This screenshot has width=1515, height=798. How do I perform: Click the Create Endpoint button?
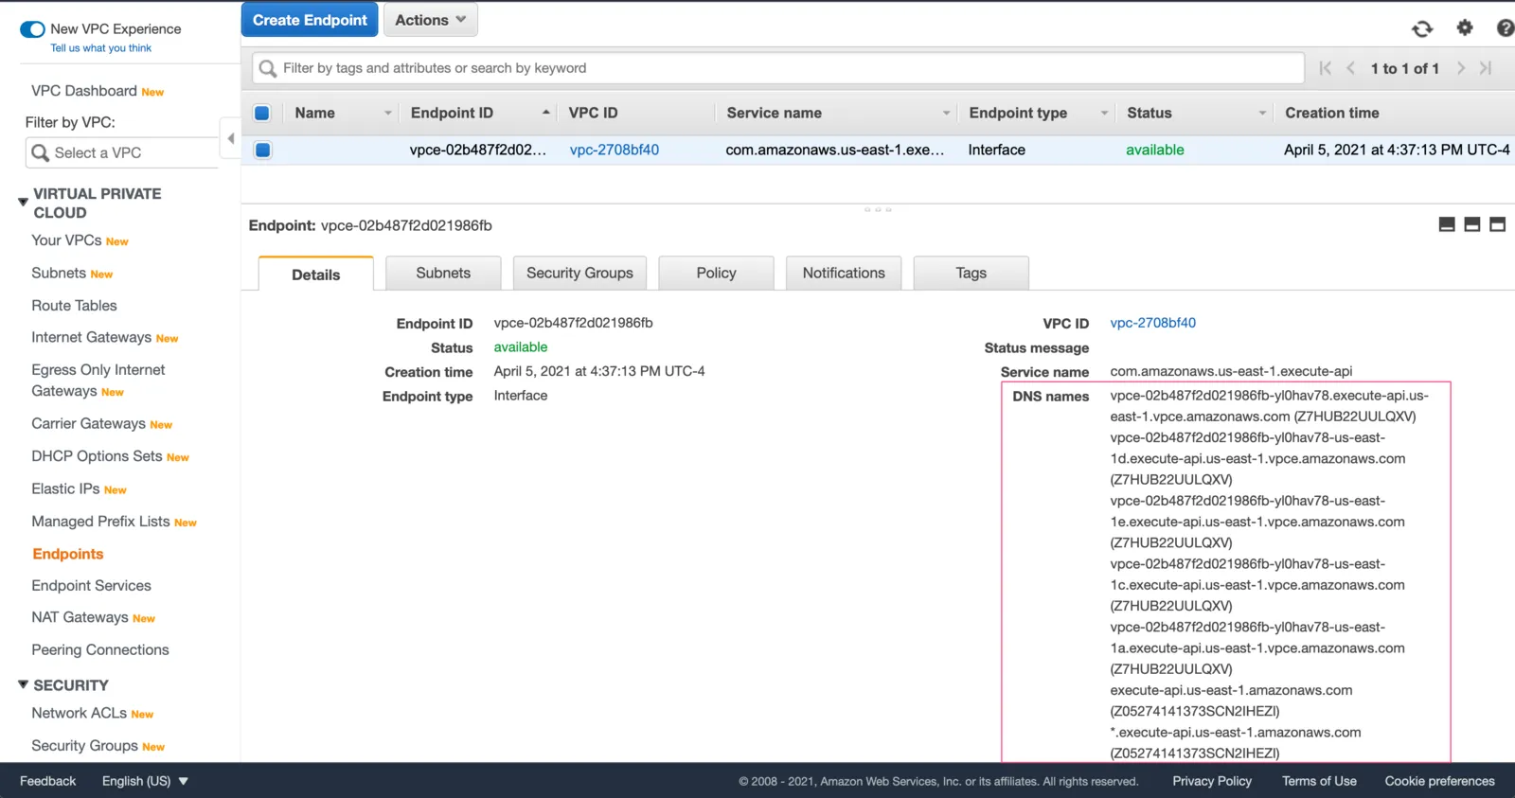tap(310, 20)
